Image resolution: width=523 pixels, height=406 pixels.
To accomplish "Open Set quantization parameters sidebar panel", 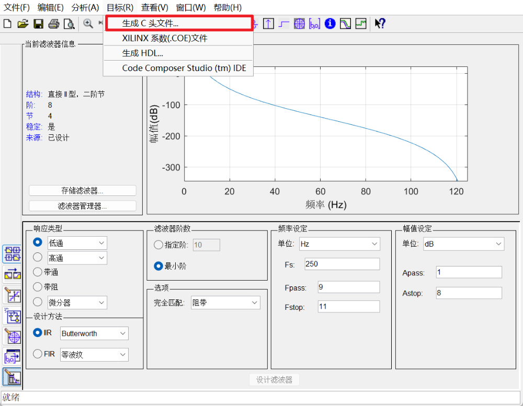I will click(x=13, y=295).
